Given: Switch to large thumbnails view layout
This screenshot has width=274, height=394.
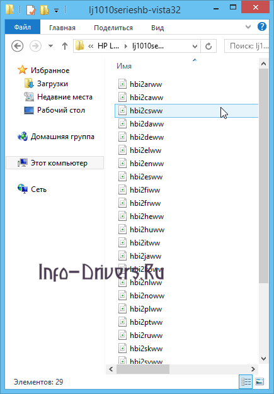Looking at the screenshot, I should (x=260, y=381).
